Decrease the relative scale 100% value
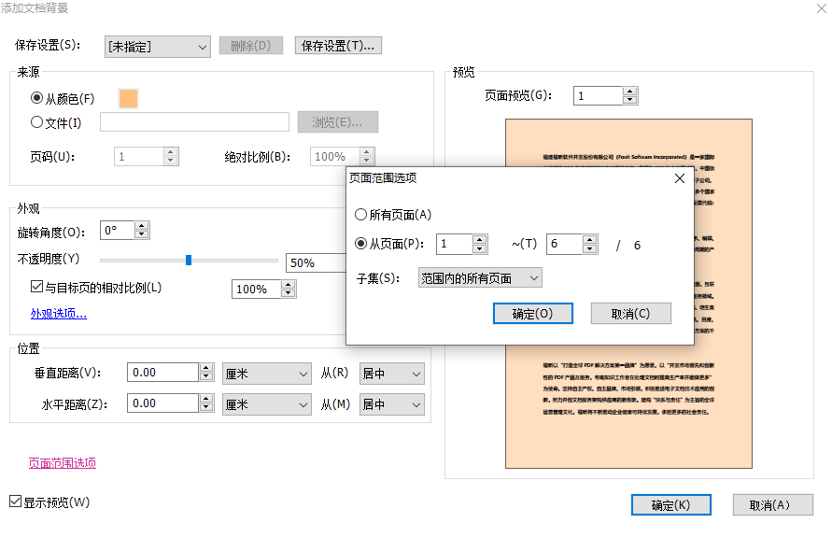Image resolution: width=832 pixels, height=537 pixels. (x=289, y=293)
